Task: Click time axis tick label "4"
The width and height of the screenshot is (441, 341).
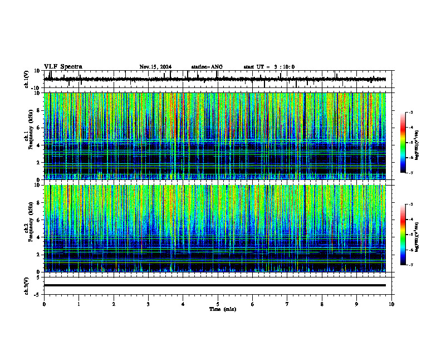Action: pyautogui.click(x=183, y=304)
